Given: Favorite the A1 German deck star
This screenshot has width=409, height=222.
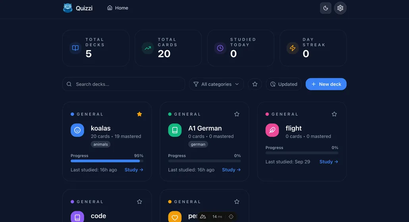Looking at the screenshot, I should (x=237, y=114).
